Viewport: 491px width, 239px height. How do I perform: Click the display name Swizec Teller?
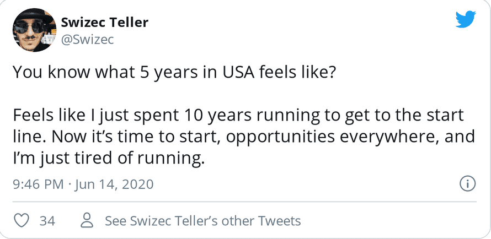click(x=104, y=23)
